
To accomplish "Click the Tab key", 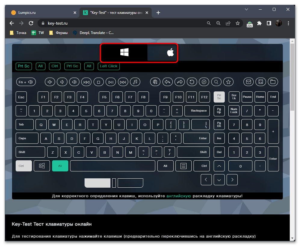I will [x=24, y=125].
